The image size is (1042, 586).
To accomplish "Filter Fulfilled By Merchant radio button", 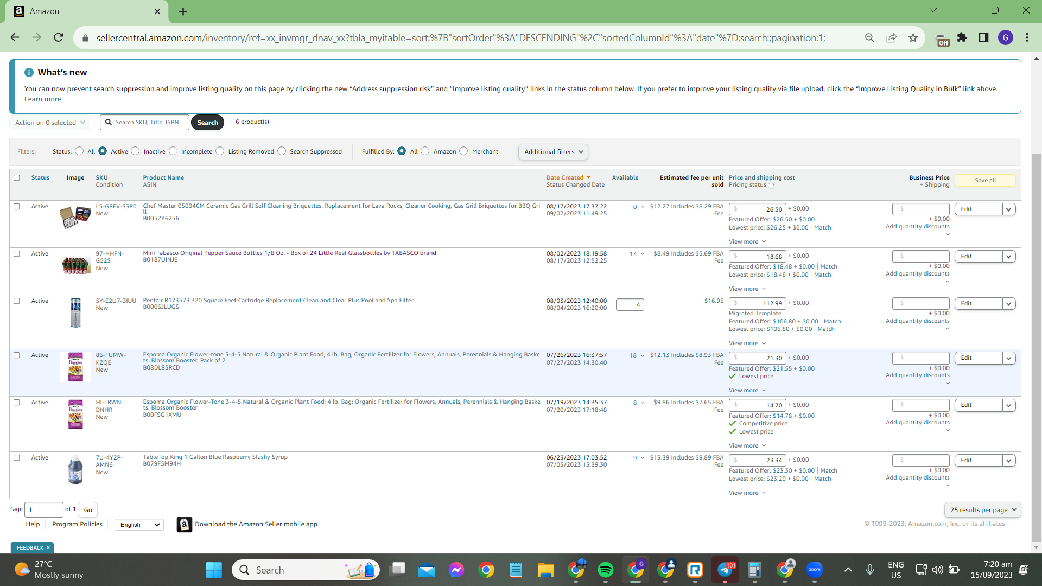I will pos(463,151).
